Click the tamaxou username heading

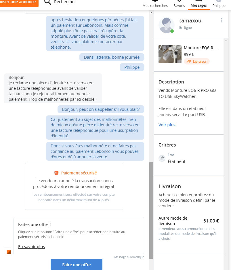(x=190, y=21)
